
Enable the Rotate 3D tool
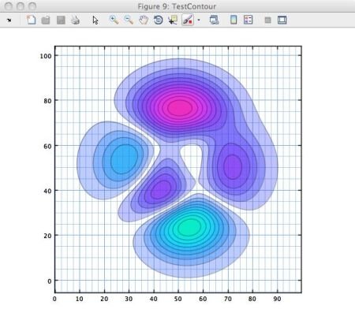point(158,20)
